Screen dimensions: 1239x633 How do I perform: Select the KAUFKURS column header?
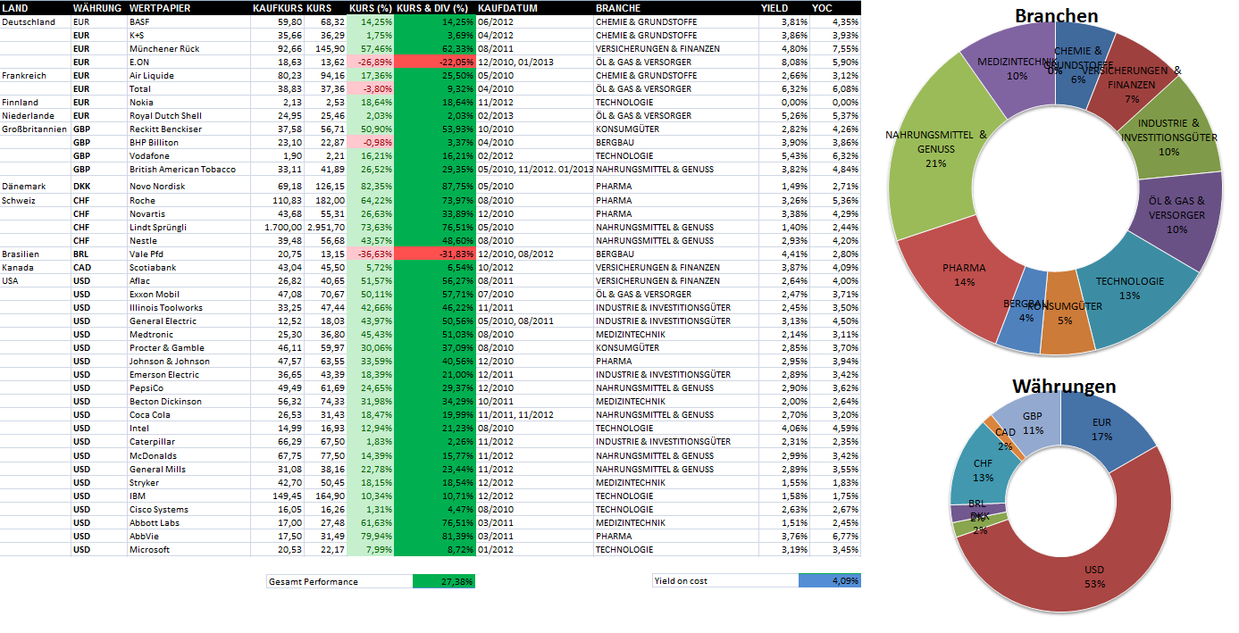click(278, 8)
